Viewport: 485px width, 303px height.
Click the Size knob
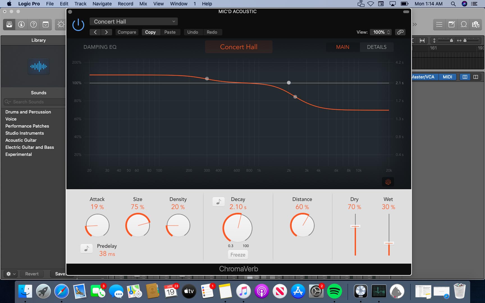[138, 226]
